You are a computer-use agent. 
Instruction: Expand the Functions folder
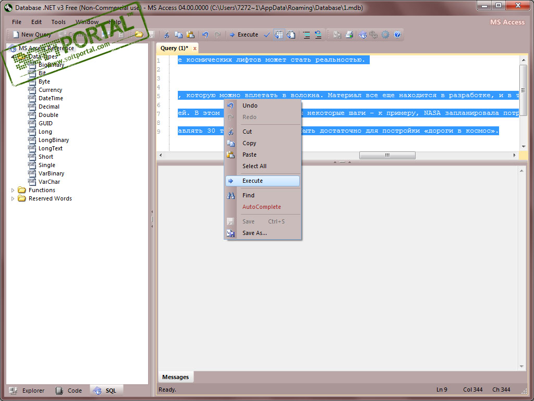(x=13, y=190)
